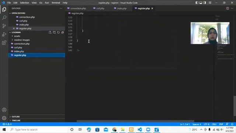Viewport: 236px width, 133px height.
Task: Open notifications bell in status bar
Action: [x=232, y=124]
